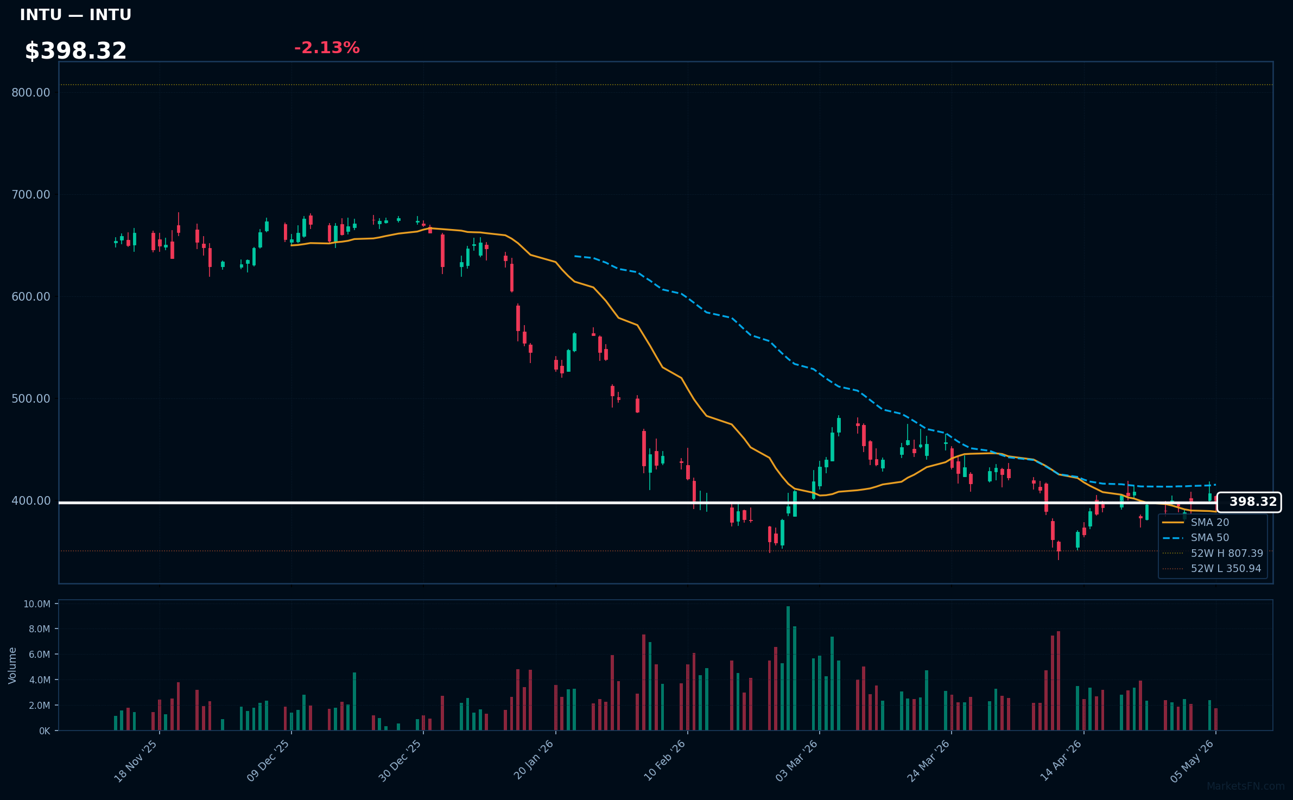Image resolution: width=1293 pixels, height=800 pixels.
Task: Click the 18 Nov '25 date label
Action: (136, 761)
